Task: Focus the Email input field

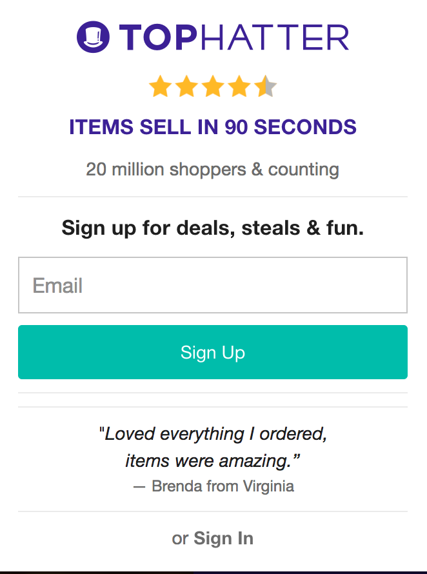Action: pyautogui.click(x=213, y=285)
